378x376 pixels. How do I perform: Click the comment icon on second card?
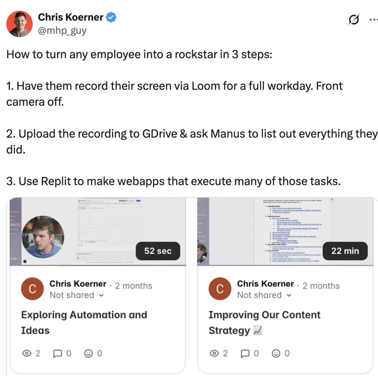pyautogui.click(x=245, y=354)
